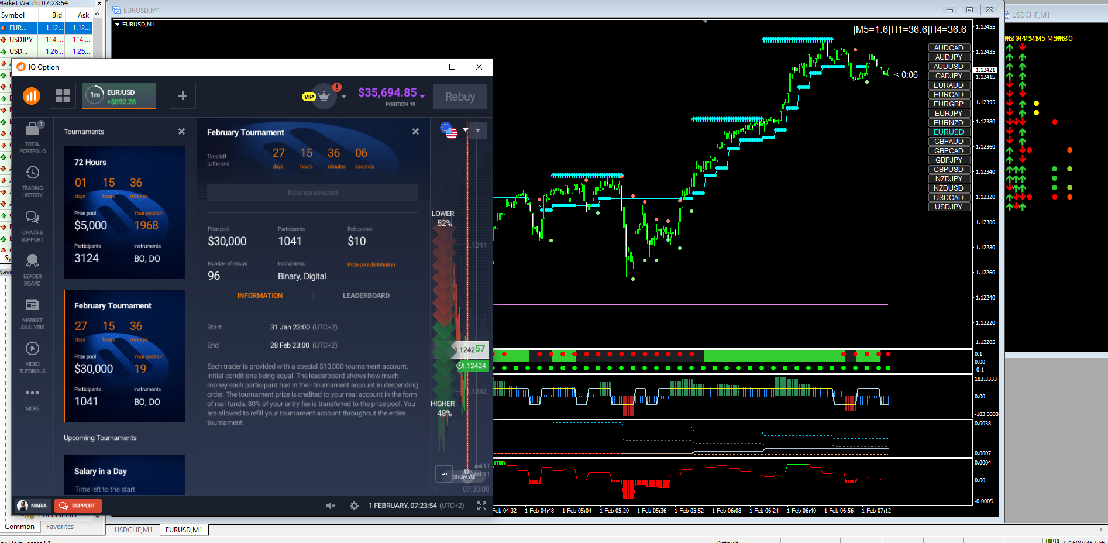Click the VIP crown profile icon
The width and height of the screenshot is (1108, 543).
tap(324, 97)
